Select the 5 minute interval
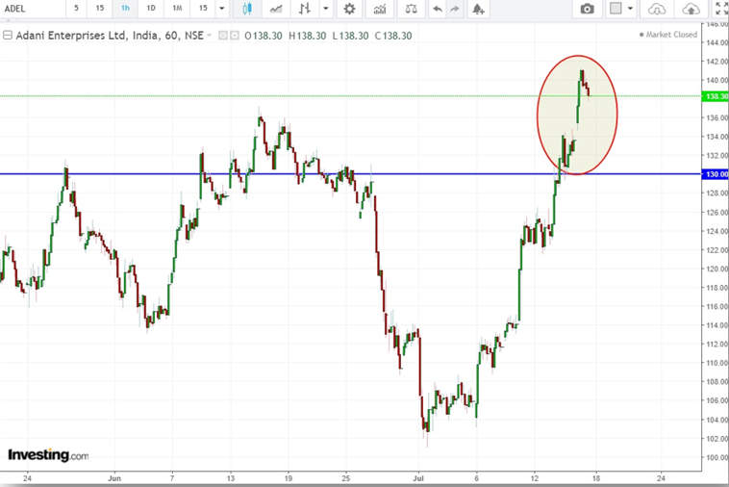 76,9
